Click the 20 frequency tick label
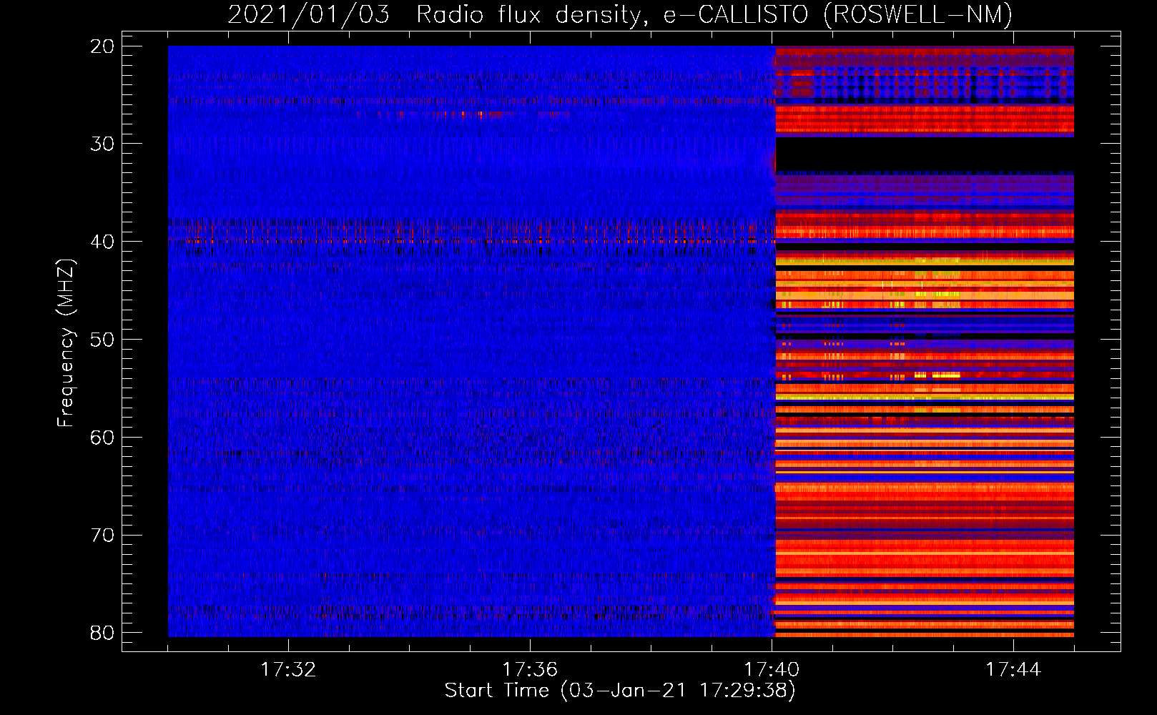The image size is (1157, 715). point(102,46)
